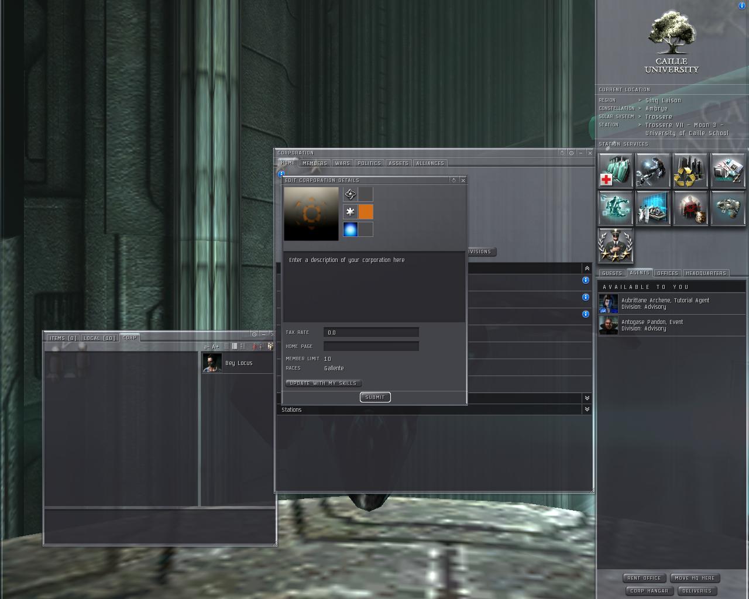Viewport: 749px width, 599px height.
Task: Open the ship wreck insurance service icon
Action: click(x=728, y=208)
